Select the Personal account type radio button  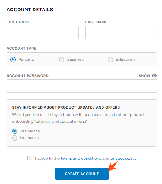click(13, 60)
